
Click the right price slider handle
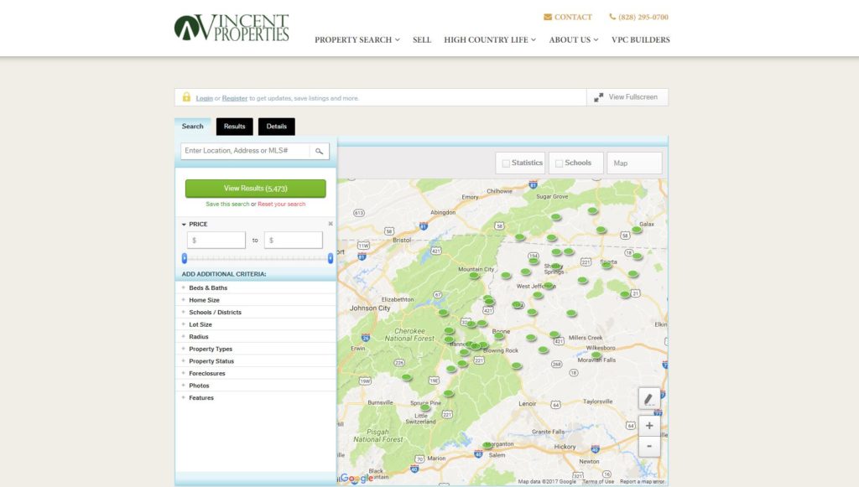[331, 258]
